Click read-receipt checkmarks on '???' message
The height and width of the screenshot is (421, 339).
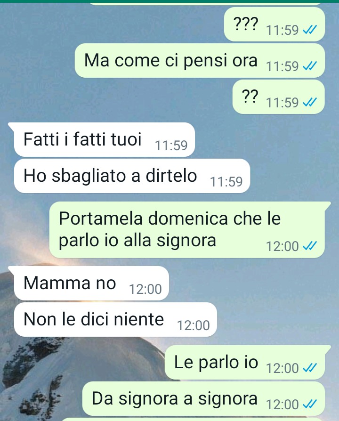[310, 30]
